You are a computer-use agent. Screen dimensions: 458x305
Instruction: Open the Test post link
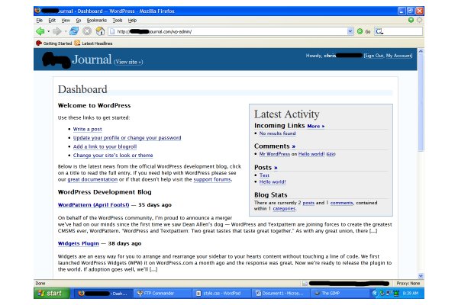coord(264,175)
